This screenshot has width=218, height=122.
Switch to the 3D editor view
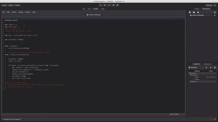(x=89, y=9)
